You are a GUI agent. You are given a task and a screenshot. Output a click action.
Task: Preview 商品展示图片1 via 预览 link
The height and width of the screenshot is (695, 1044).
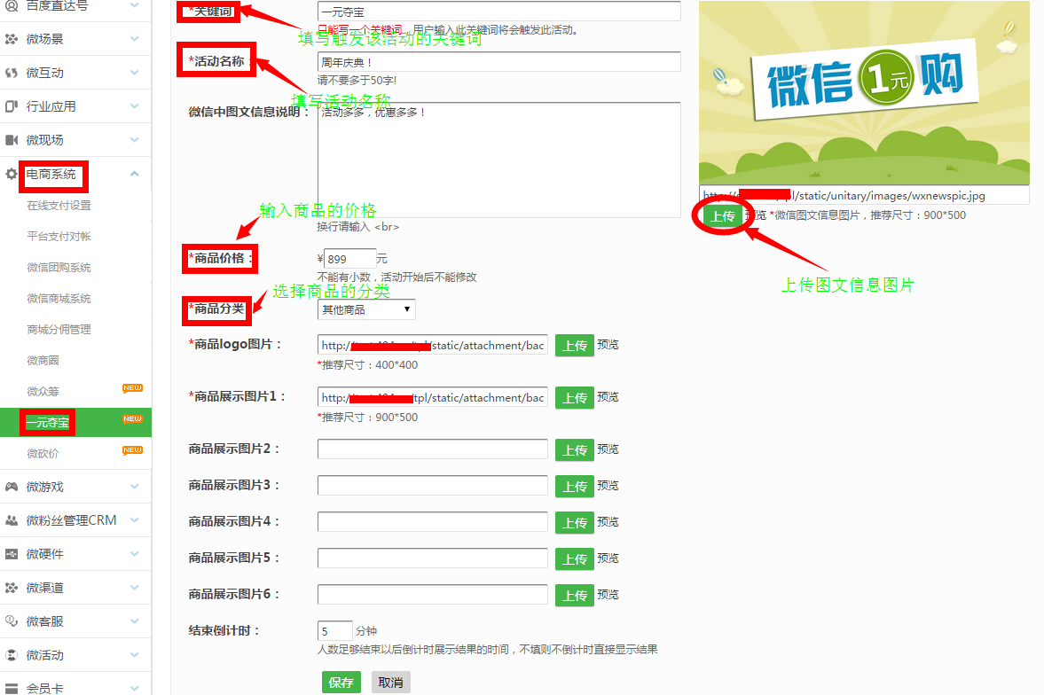pyautogui.click(x=608, y=397)
